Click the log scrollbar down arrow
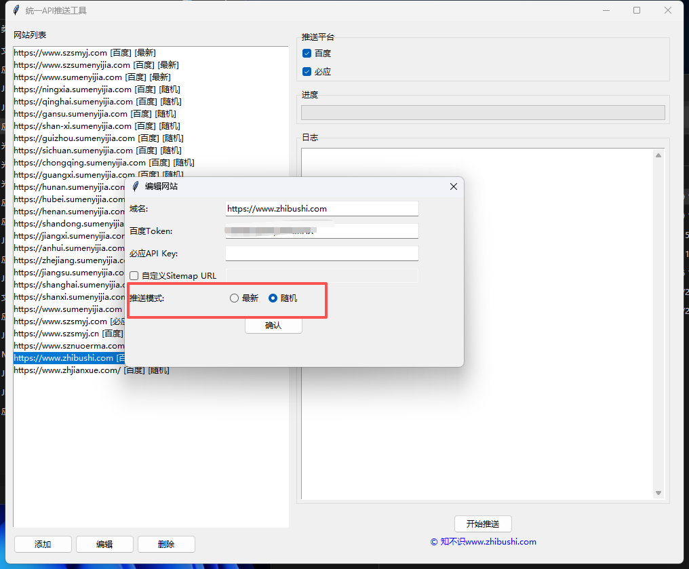Viewport: 689px width, 569px height. (x=658, y=493)
